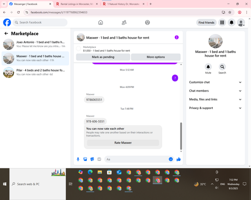Open a new browser tab
This screenshot has width=251, height=200.
[x=151, y=4]
